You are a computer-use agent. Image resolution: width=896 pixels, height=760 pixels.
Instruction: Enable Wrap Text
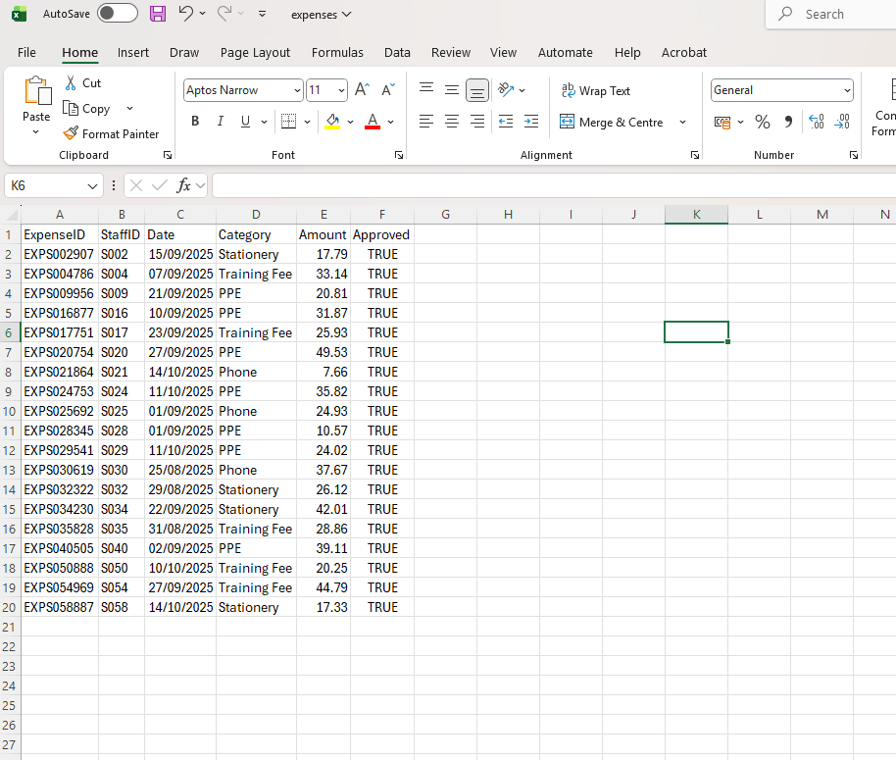pyautogui.click(x=596, y=90)
